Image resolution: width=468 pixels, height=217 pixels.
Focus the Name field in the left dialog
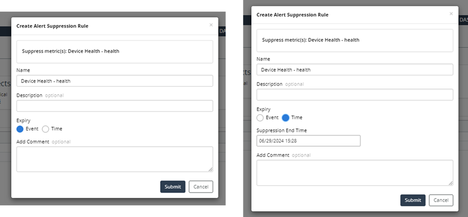[115, 81]
